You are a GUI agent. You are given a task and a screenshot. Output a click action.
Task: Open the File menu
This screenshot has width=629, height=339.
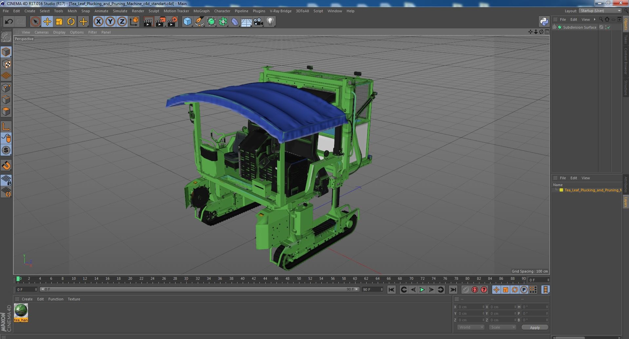[x=6, y=11]
